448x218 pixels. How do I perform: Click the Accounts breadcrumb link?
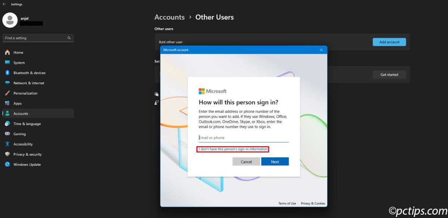click(x=169, y=17)
